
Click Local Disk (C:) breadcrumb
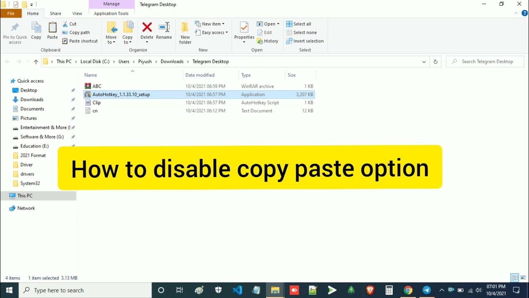95,62
